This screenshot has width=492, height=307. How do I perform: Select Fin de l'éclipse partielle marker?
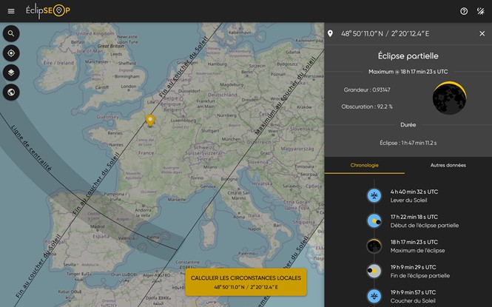tap(375, 271)
